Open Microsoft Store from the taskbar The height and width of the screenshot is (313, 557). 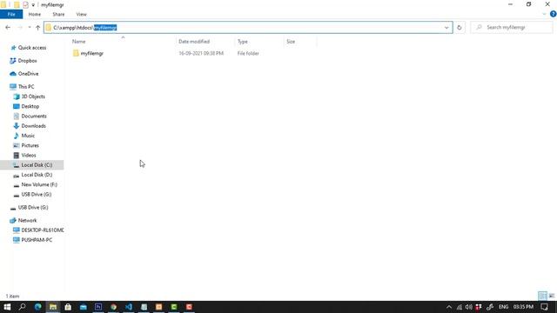point(68,307)
